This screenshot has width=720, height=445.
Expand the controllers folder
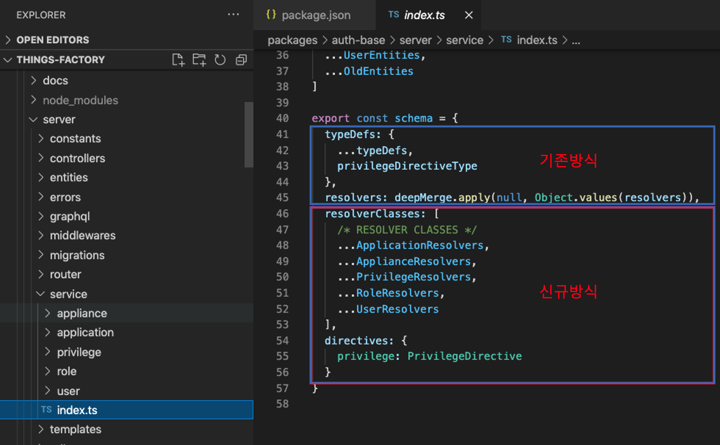pyautogui.click(x=127, y=158)
